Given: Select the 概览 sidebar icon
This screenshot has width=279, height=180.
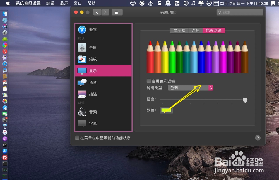Looking at the screenshot, I should 82,29.
